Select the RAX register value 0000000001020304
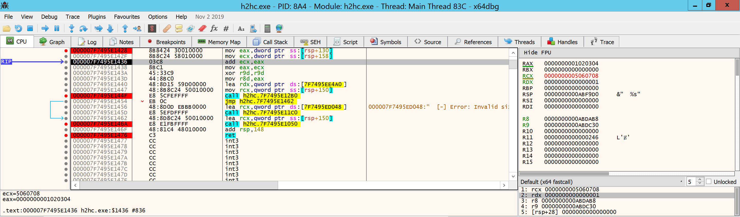740x217 pixels. tap(571, 63)
